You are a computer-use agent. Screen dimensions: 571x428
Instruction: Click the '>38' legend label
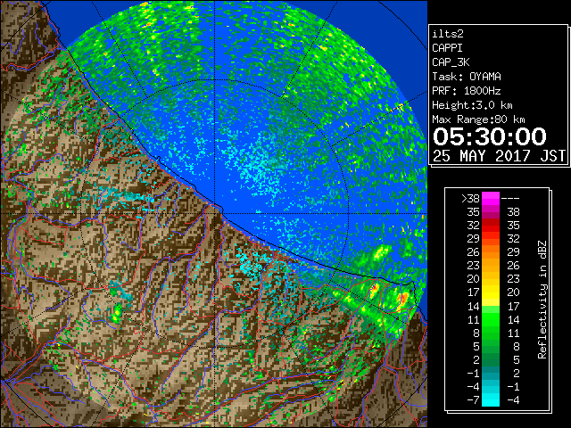click(x=470, y=199)
